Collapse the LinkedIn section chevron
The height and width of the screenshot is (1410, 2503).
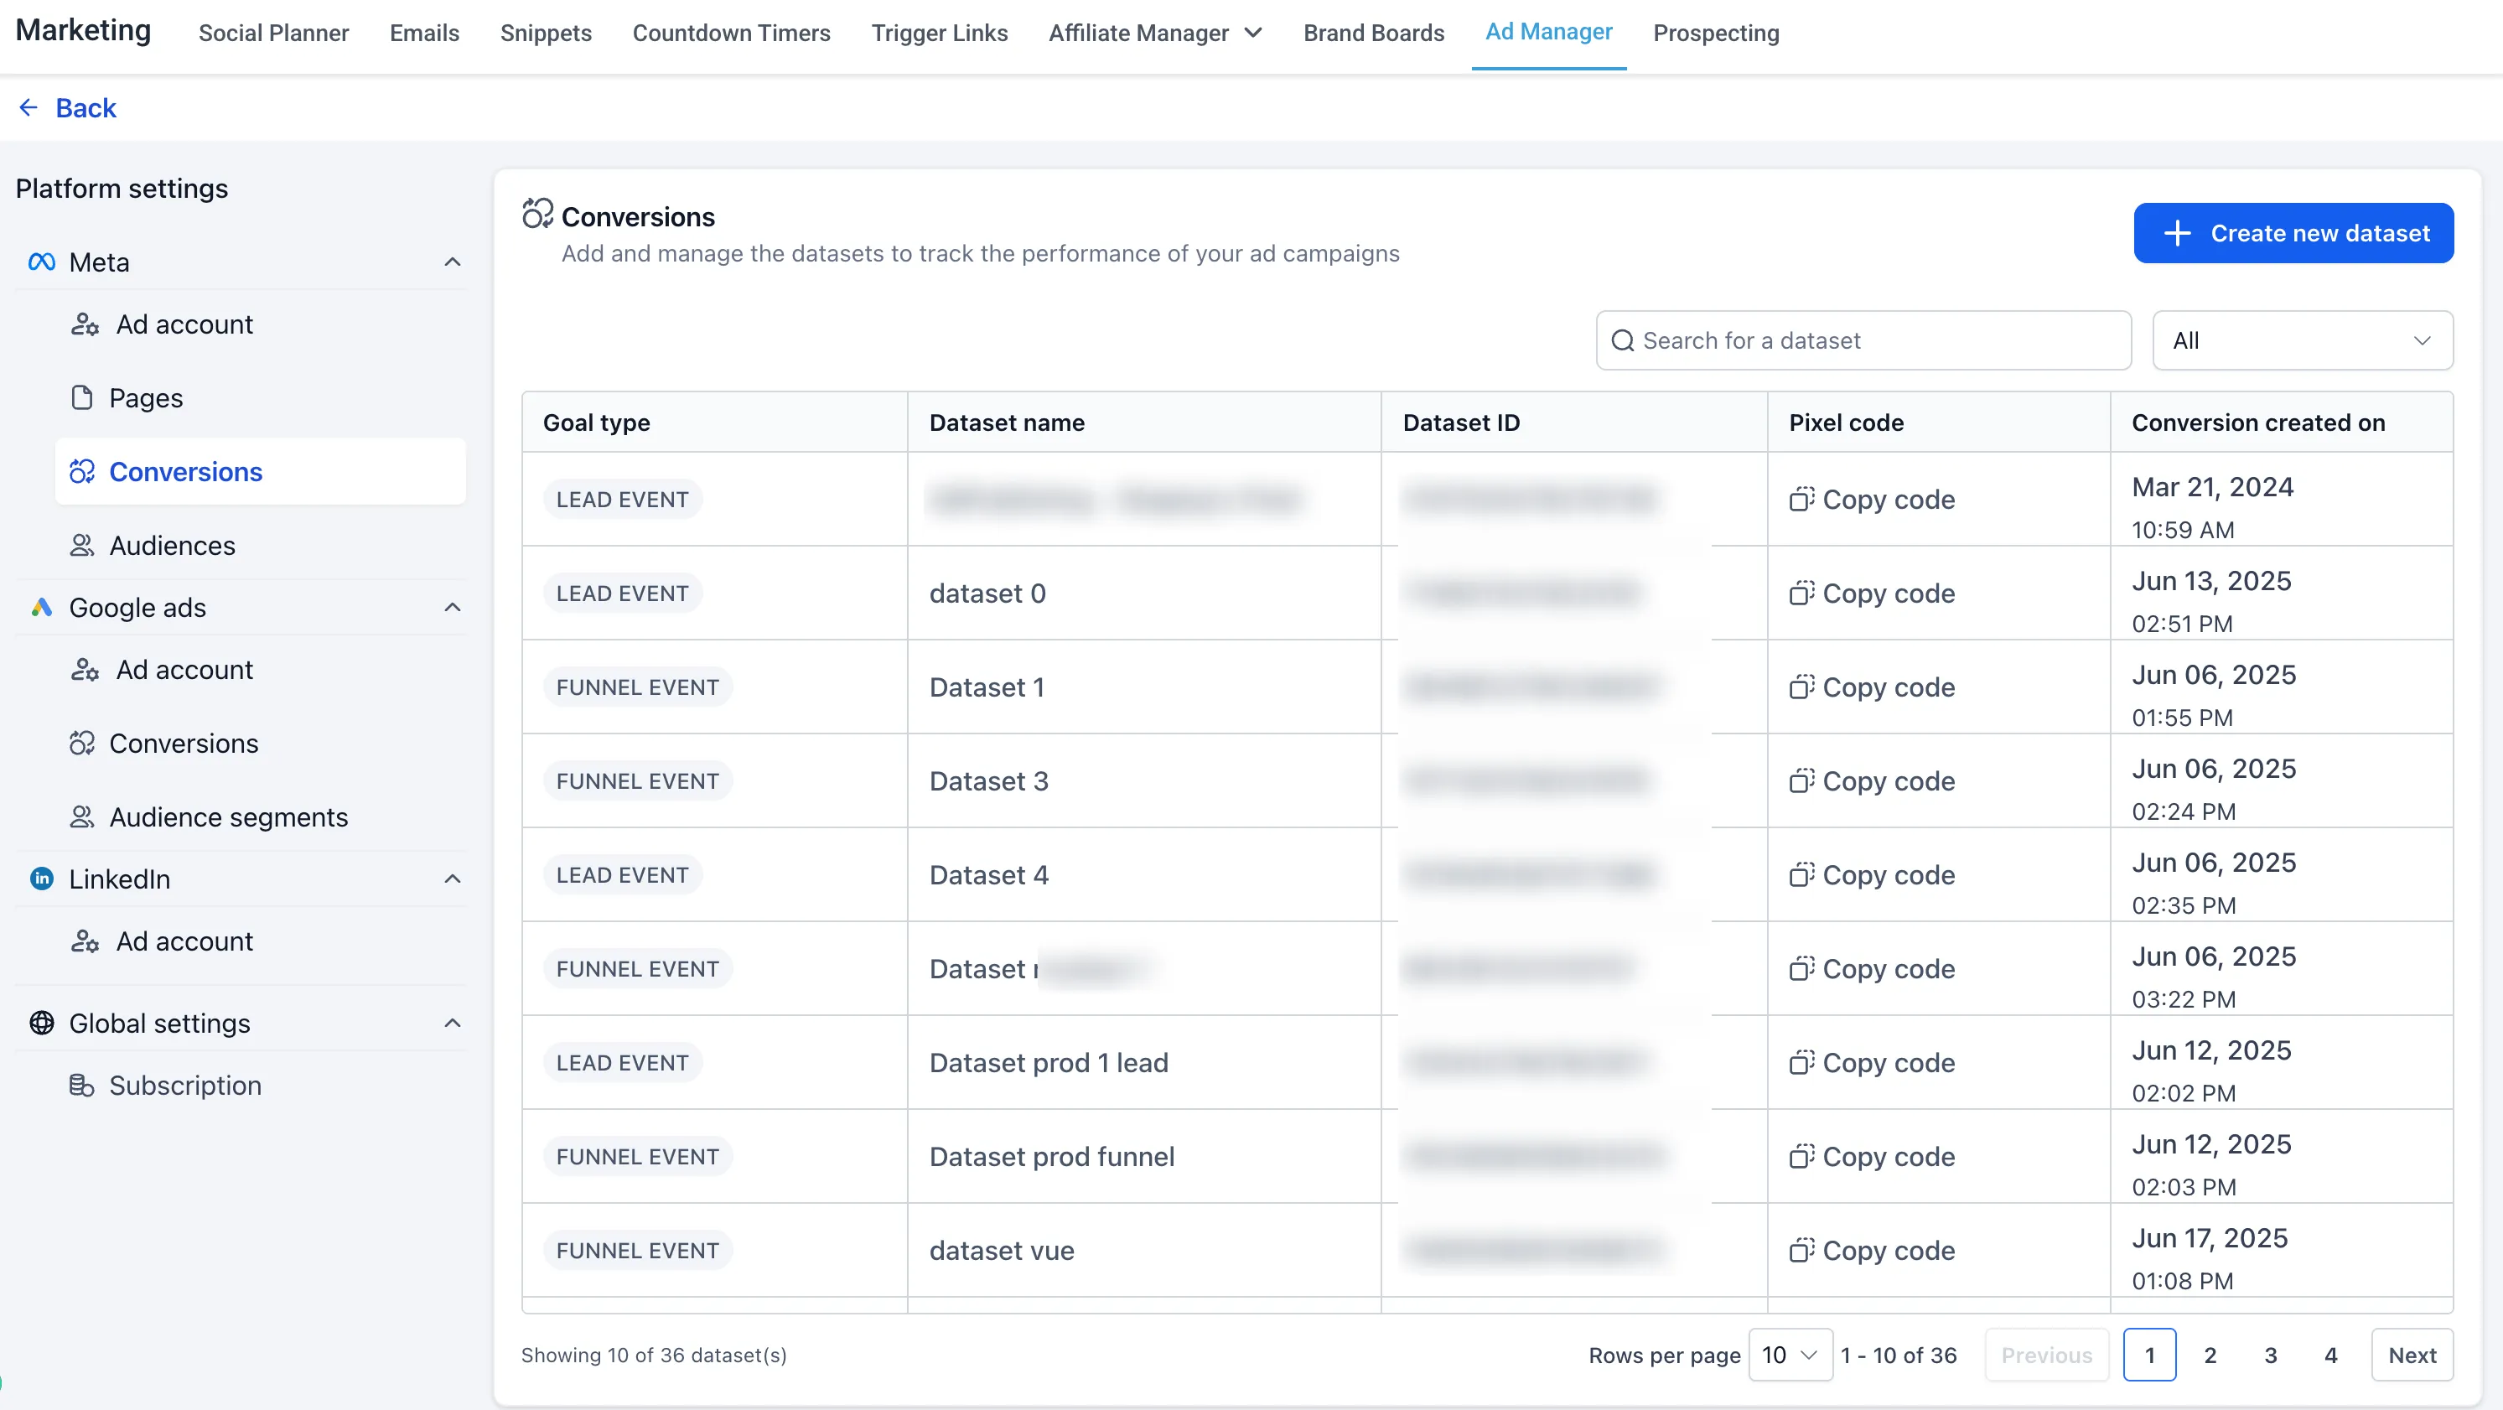click(x=452, y=879)
